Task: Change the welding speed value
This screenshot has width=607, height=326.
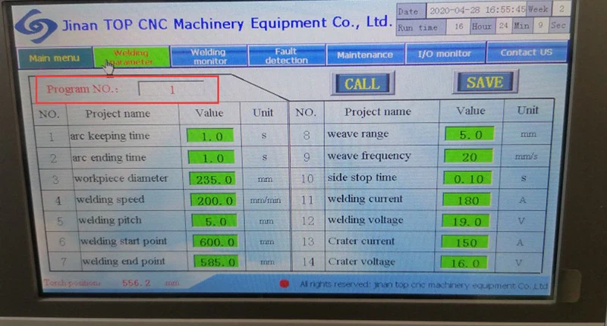Action: point(210,201)
